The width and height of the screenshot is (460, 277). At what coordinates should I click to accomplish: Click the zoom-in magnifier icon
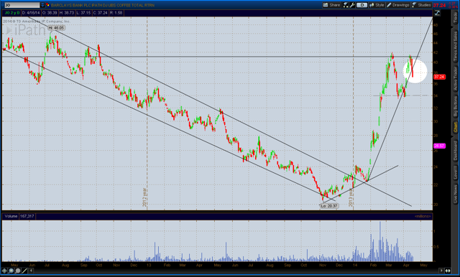coord(11,271)
